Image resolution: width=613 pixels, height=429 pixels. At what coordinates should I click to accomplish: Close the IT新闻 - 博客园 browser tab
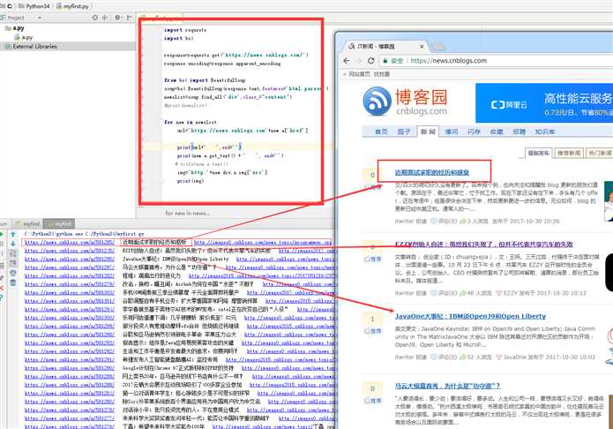click(x=422, y=47)
